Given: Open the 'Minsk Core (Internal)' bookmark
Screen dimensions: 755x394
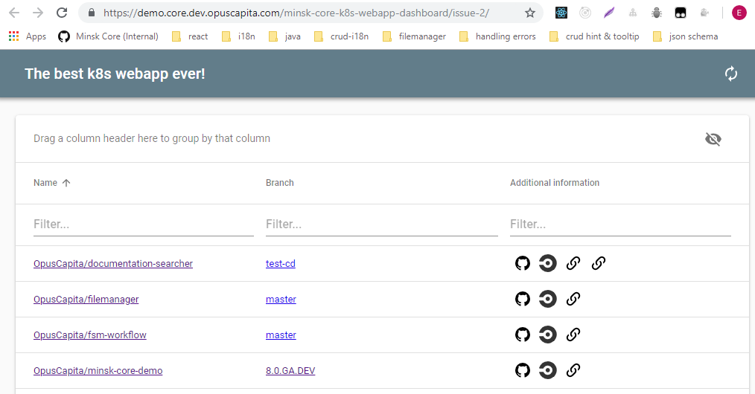Looking at the screenshot, I should [108, 36].
